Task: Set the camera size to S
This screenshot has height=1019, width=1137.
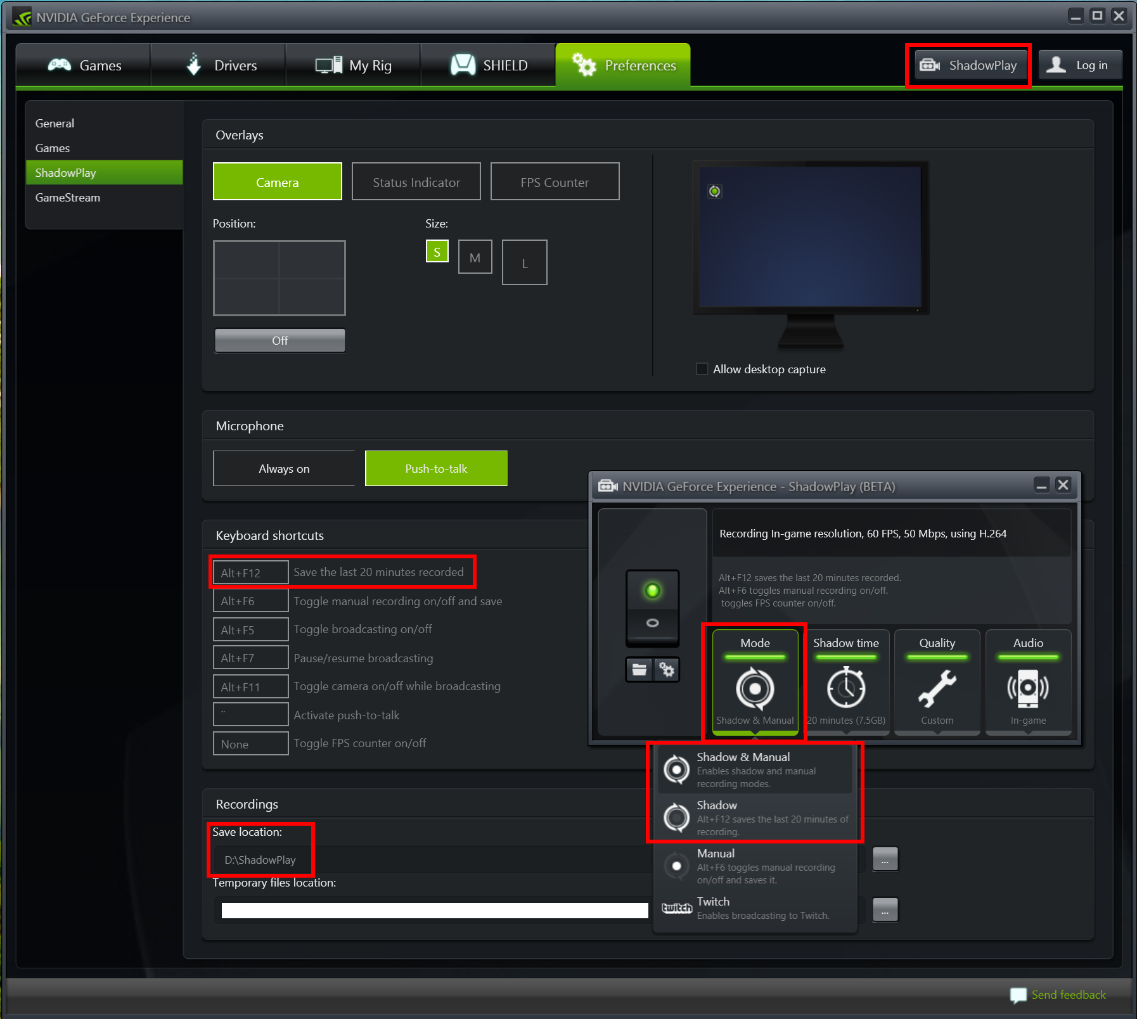Action: tap(437, 252)
